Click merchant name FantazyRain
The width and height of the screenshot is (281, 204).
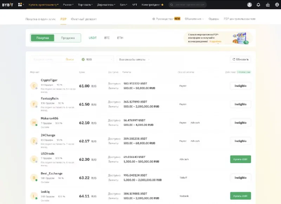click(50, 99)
